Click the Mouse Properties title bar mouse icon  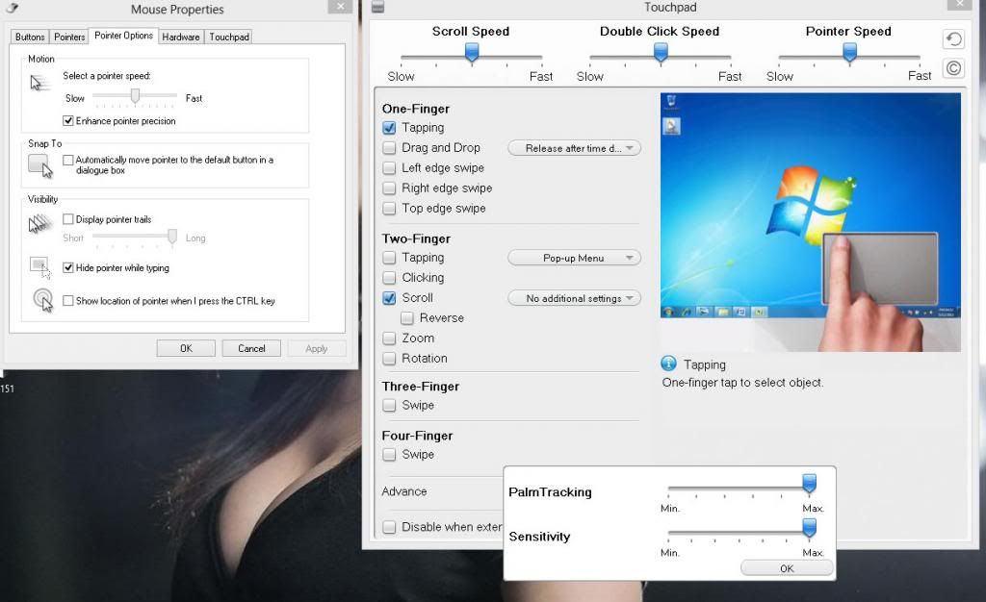pos(12,8)
